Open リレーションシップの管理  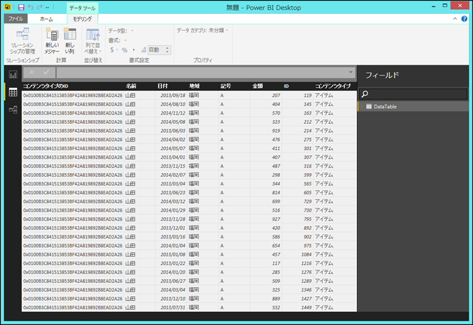tap(23, 41)
